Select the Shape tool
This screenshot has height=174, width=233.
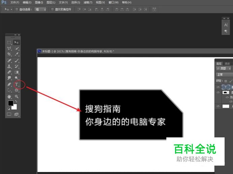click(x=16, y=90)
